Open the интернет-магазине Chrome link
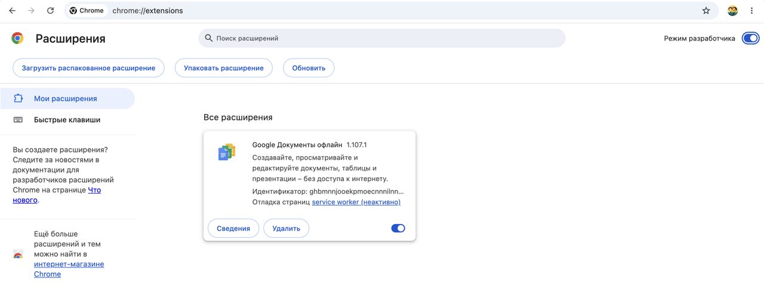764x305 pixels. (69, 269)
